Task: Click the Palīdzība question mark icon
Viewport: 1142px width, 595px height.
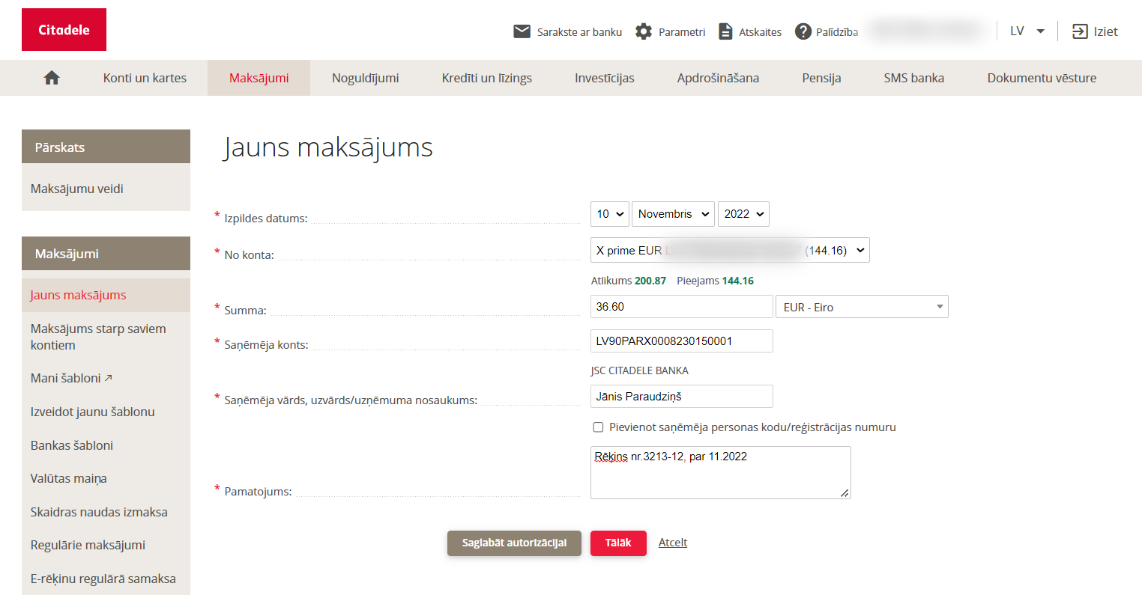Action: pos(803,31)
